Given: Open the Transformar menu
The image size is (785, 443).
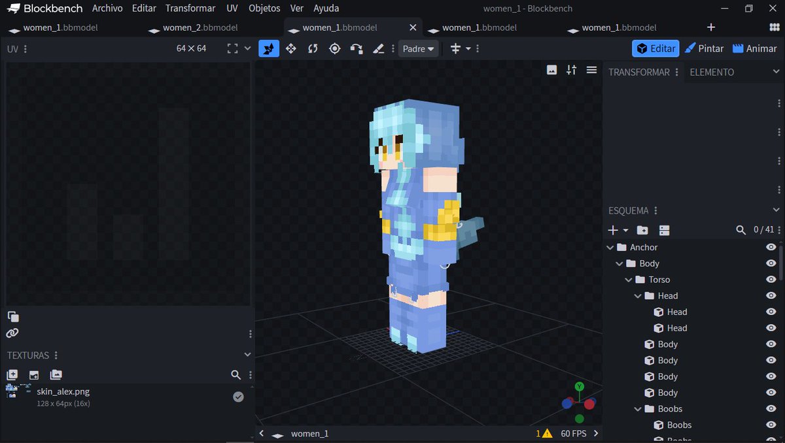Looking at the screenshot, I should pos(190,8).
